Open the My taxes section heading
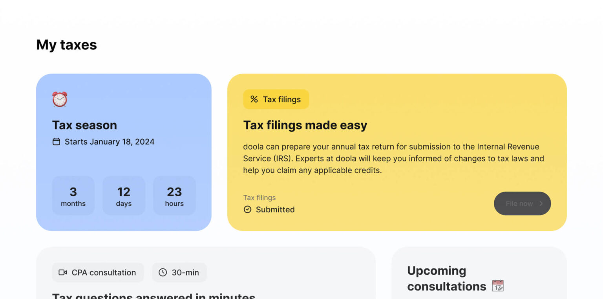The width and height of the screenshot is (603, 299). pos(66,45)
